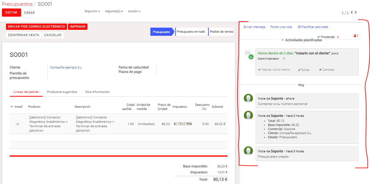370x184 pixels.
Task: Click the Subtotal column header
Action: point(217,107)
